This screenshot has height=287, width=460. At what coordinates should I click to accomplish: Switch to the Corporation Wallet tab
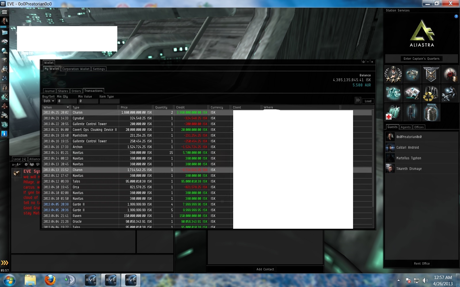point(76,69)
